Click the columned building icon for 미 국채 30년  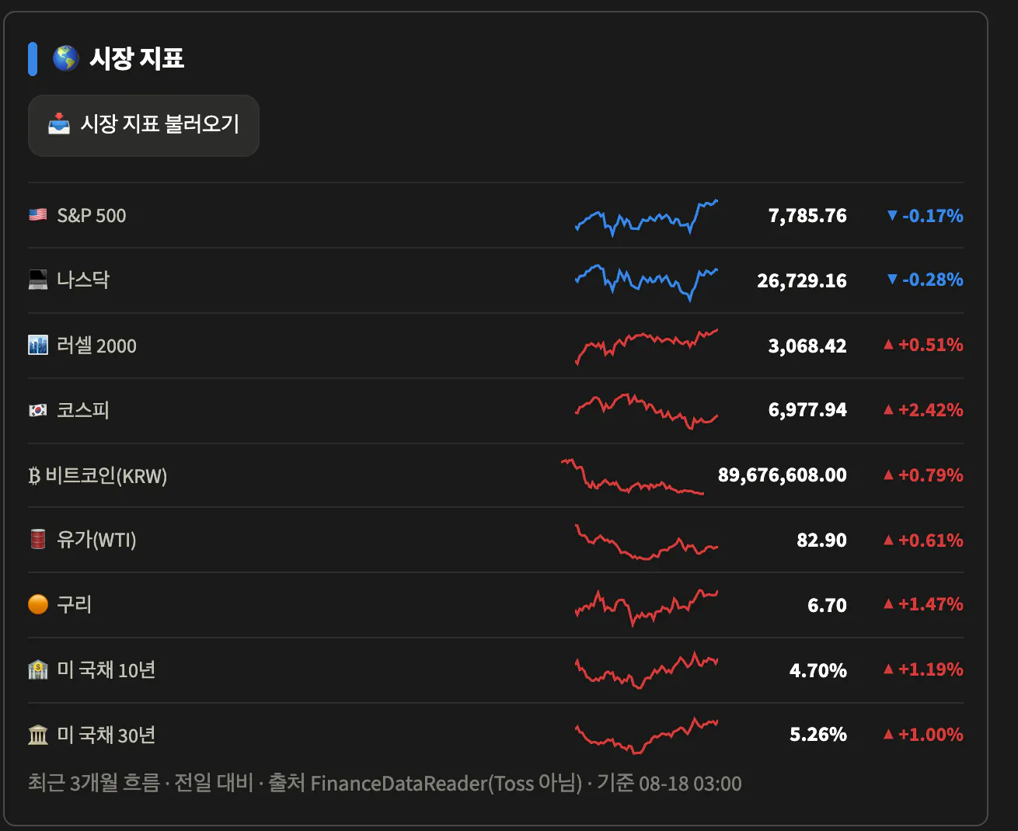point(38,735)
